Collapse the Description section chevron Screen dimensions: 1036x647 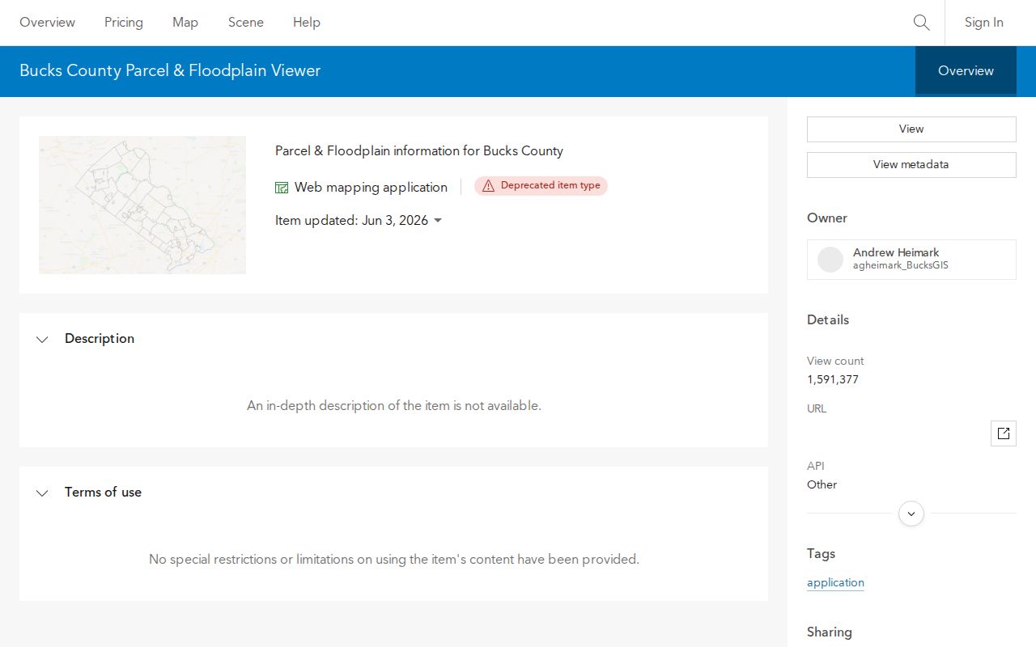click(42, 340)
